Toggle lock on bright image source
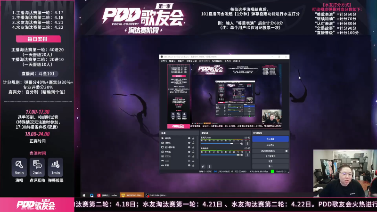This screenshot has width=377, height=212. pos(193,152)
